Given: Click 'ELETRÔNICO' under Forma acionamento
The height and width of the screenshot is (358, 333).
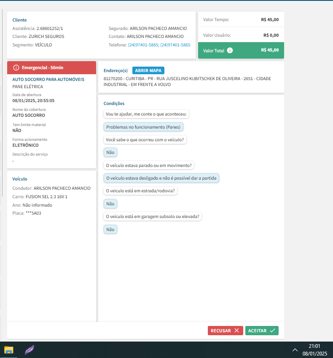Looking at the screenshot, I should coord(26,145).
